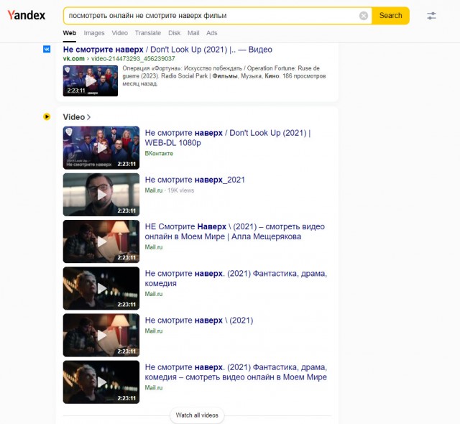Play 'Не смотрите наверх \ (2021)' thumbnail
460x424 pixels.
coord(101,335)
